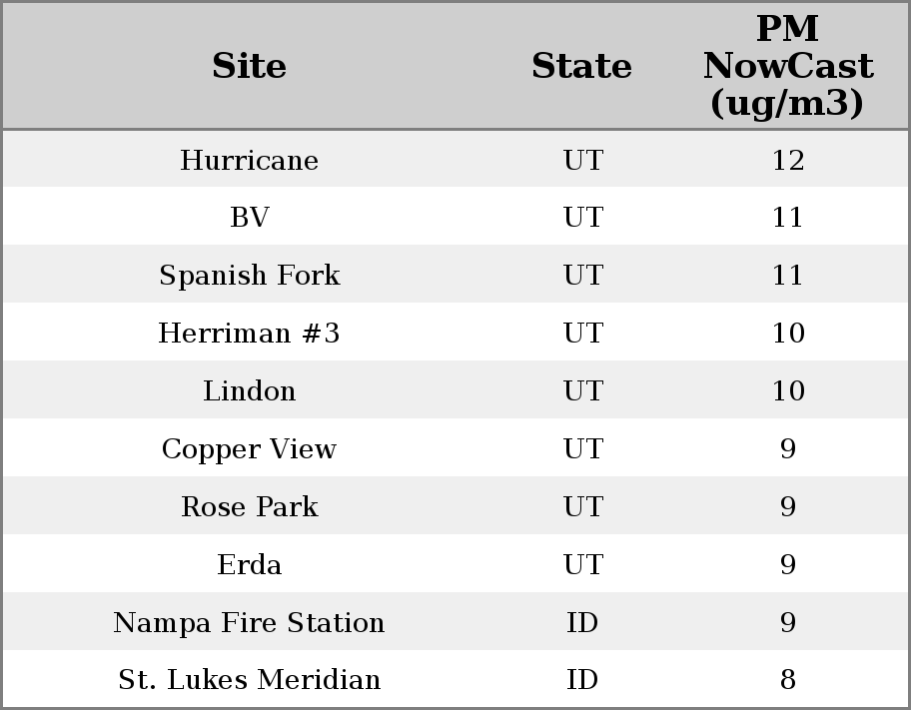Click the St. Lukes Meridian site name

tap(249, 680)
